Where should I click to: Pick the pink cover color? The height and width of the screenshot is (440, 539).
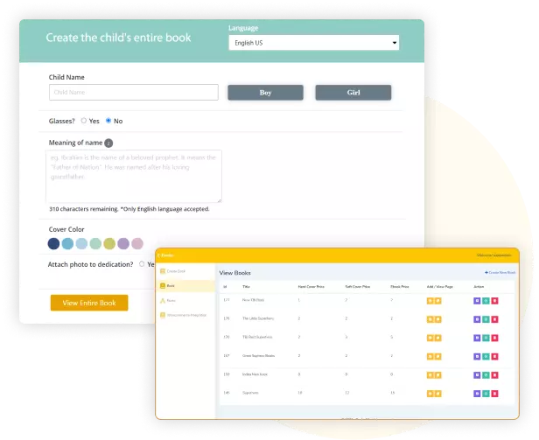tap(137, 244)
